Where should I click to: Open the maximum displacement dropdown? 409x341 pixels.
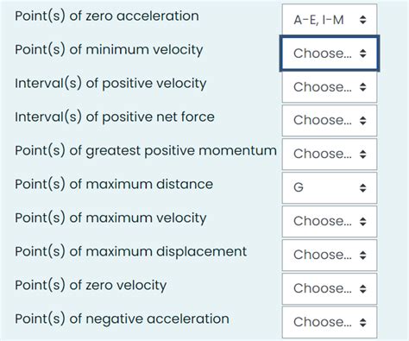pyautogui.click(x=330, y=255)
